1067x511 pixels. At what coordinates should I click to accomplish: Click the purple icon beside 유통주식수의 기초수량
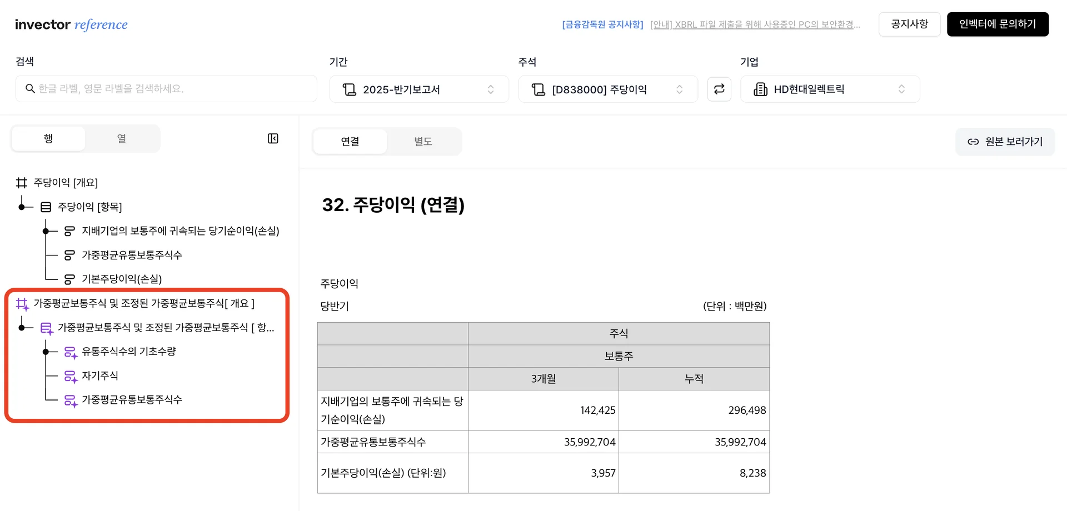point(70,352)
